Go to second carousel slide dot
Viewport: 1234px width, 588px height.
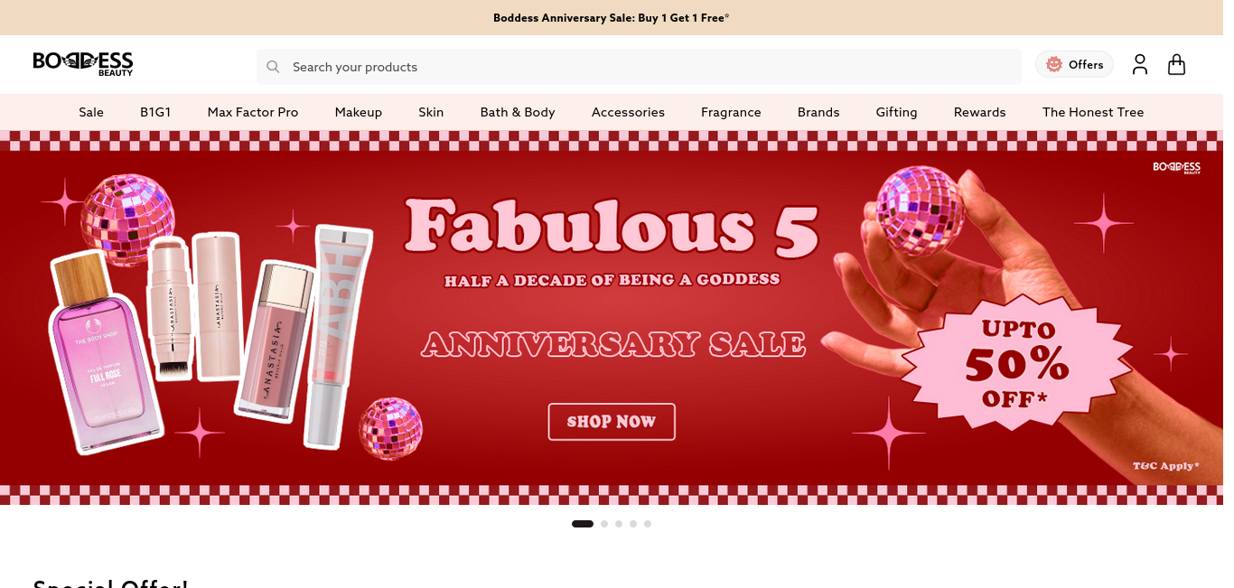coord(604,524)
